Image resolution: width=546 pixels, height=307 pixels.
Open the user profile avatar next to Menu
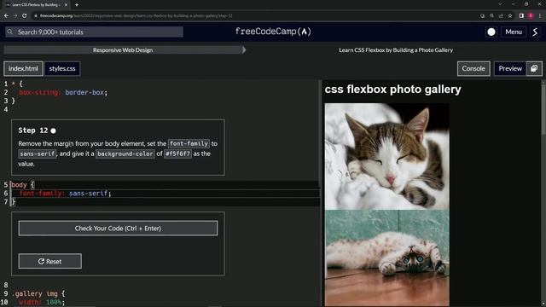(x=535, y=32)
